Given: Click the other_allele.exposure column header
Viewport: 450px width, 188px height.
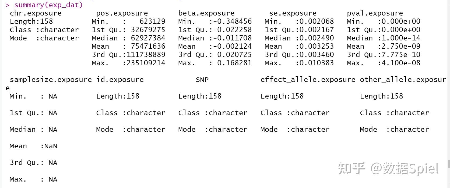Looking at the screenshot, I should tap(403, 80).
